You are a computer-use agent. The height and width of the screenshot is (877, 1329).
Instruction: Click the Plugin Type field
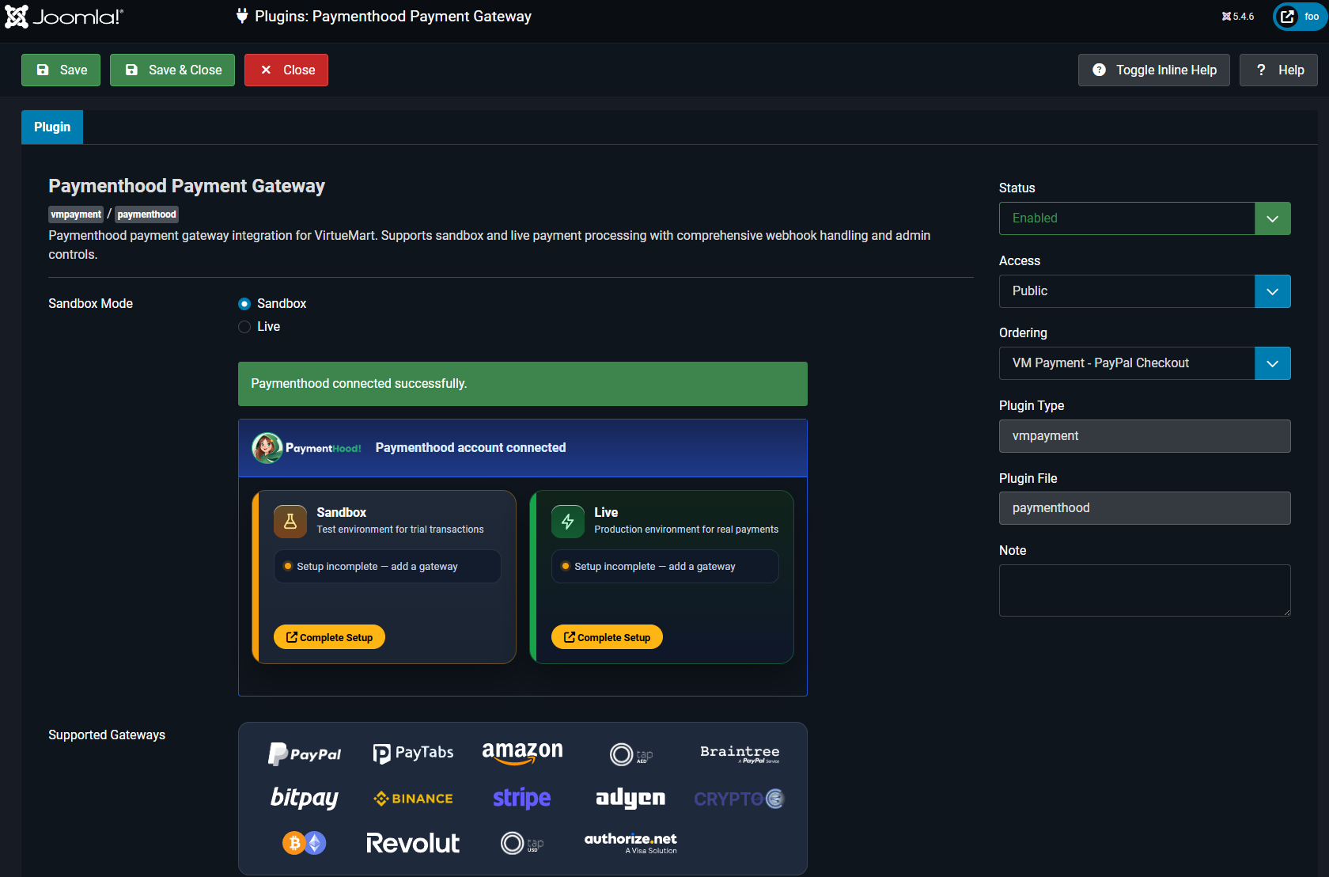pyautogui.click(x=1145, y=436)
